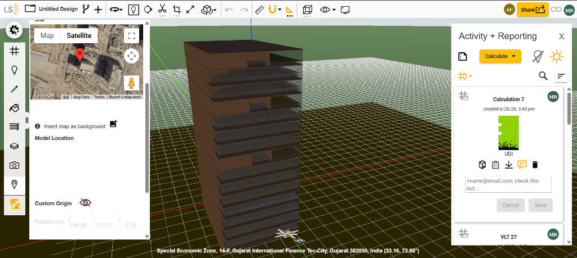Open the project folder icon
The width and height of the screenshot is (577, 258).
(x=30, y=9)
